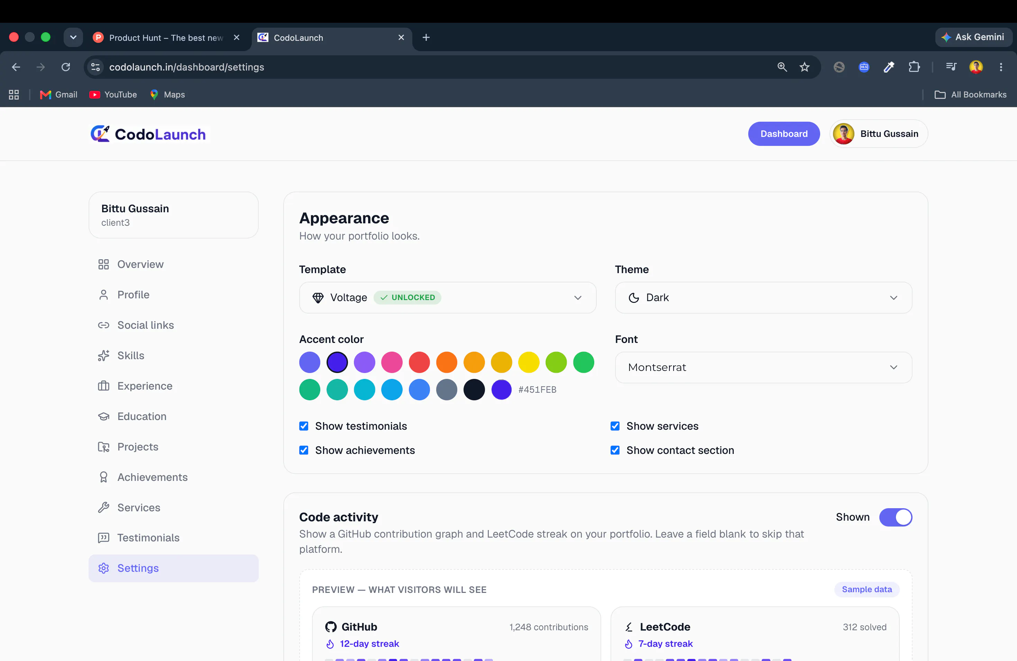The width and height of the screenshot is (1017, 661).
Task: Open site information icon beside the URL
Action: tap(96, 67)
